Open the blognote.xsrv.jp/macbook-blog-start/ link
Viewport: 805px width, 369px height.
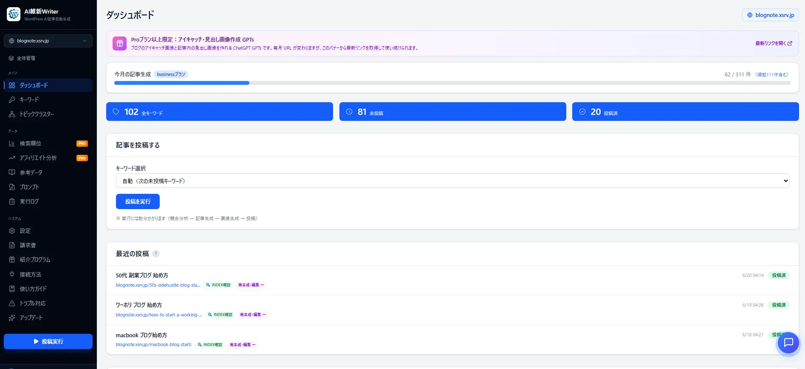click(154, 345)
